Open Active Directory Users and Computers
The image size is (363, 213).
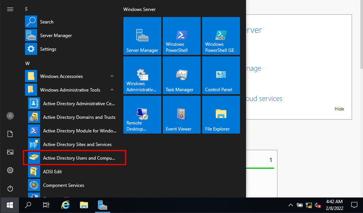pyautogui.click(x=75, y=158)
